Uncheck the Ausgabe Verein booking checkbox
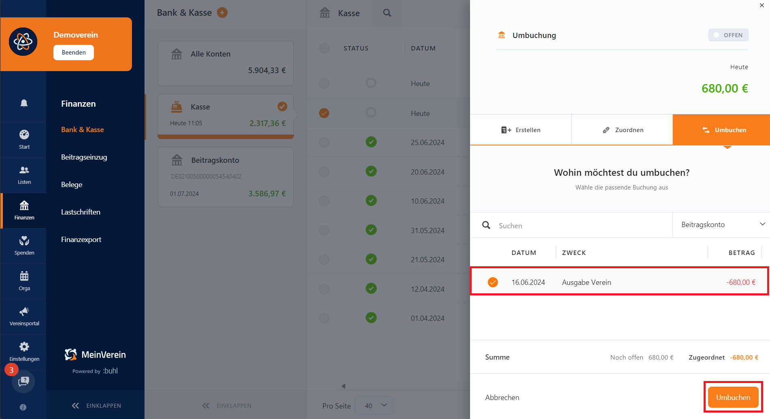This screenshot has width=770, height=419. coord(493,282)
